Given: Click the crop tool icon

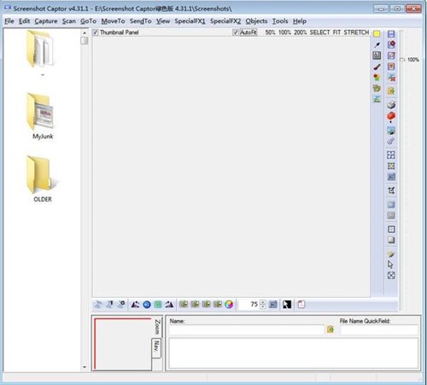Looking at the screenshot, I should (x=391, y=190).
